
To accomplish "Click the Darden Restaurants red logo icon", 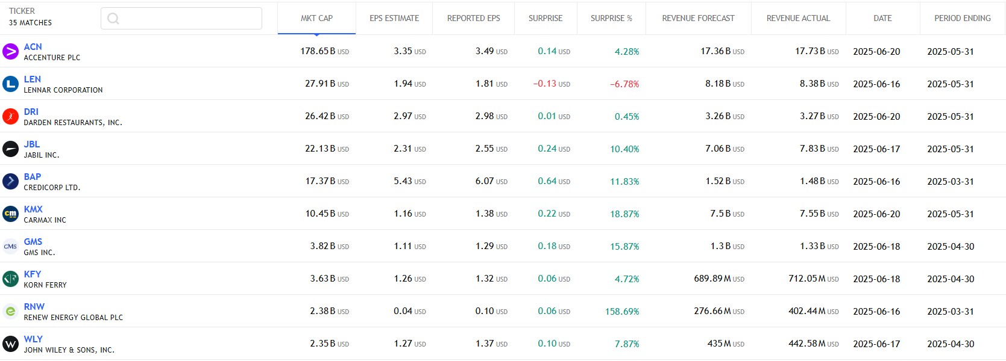I will (x=11, y=117).
